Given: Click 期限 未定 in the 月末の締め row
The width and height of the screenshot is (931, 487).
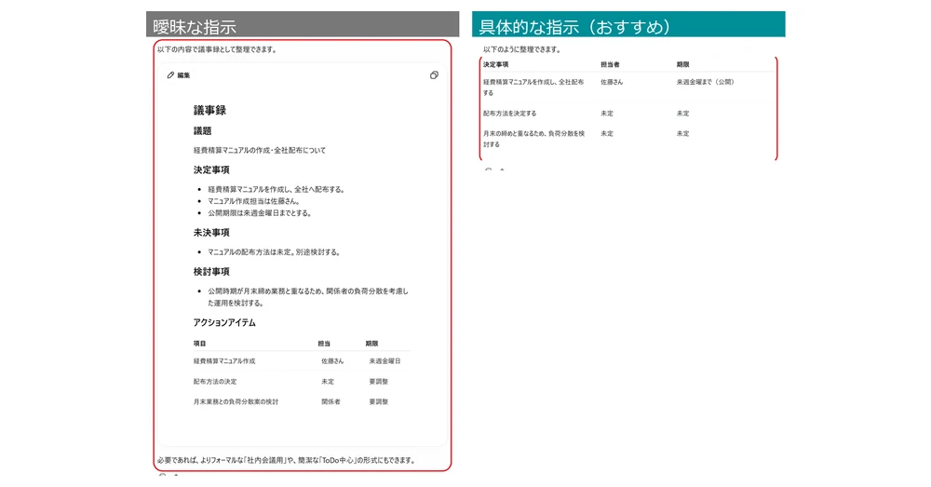Looking at the screenshot, I should point(682,134).
